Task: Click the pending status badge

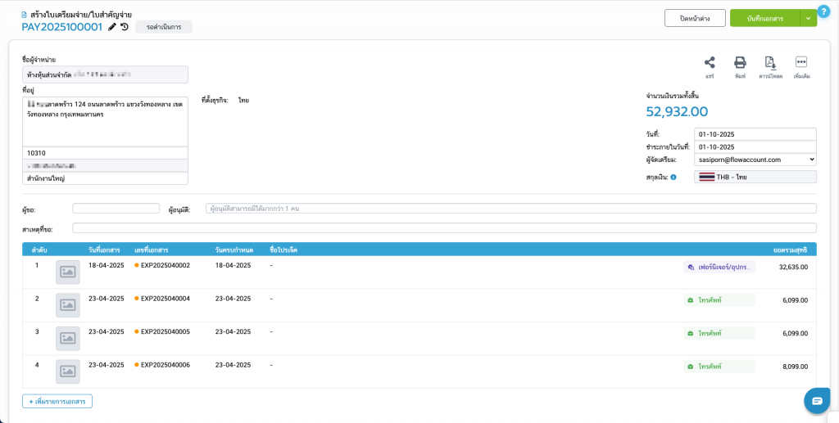Action: [163, 27]
